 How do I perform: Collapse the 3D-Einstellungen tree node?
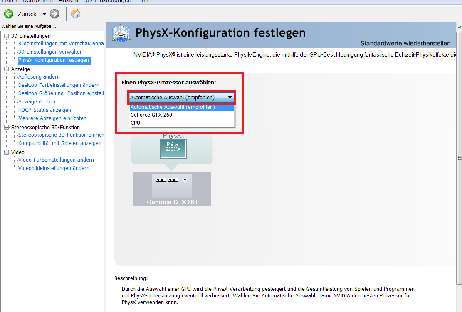coord(7,36)
